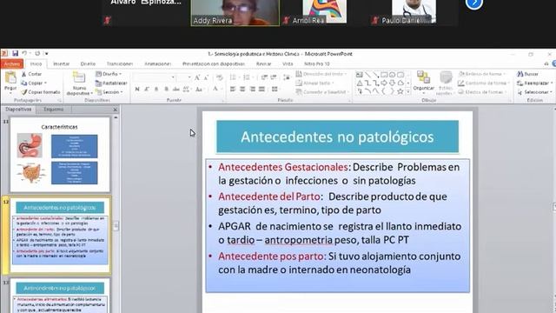The width and height of the screenshot is (556, 313).
Task: Toggle center text alignment
Action: click(x=242, y=89)
